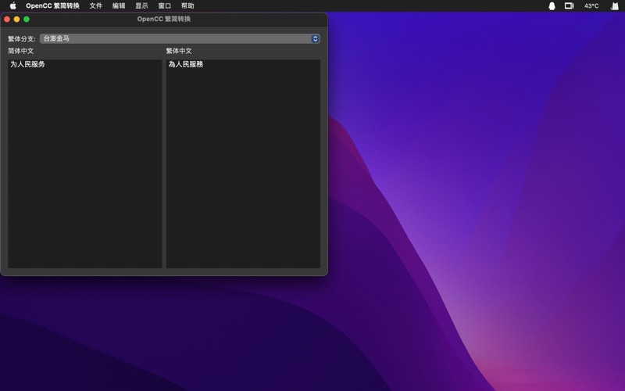Click into the 简体中文 text area
This screenshot has height=391, width=625.
[x=85, y=164]
